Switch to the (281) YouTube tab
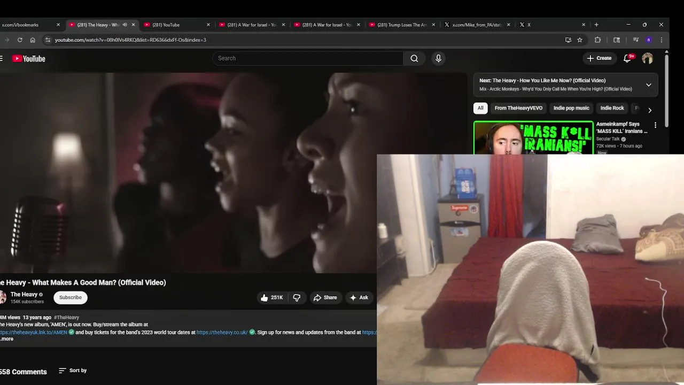 [x=177, y=25]
